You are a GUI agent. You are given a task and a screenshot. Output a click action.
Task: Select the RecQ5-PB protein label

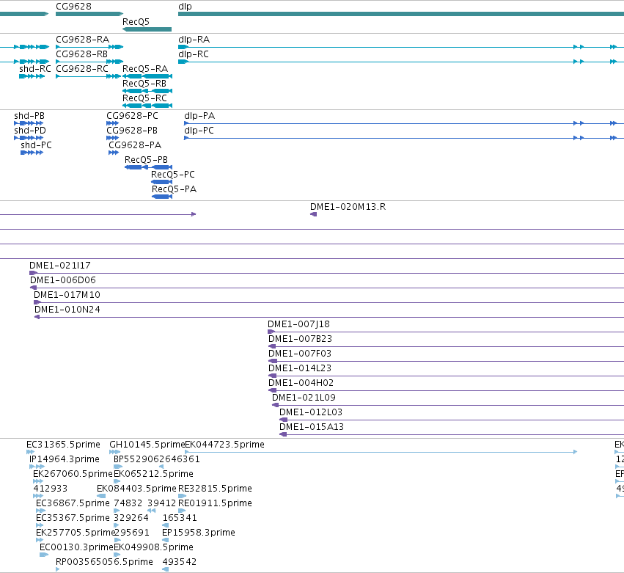pyautogui.click(x=146, y=160)
